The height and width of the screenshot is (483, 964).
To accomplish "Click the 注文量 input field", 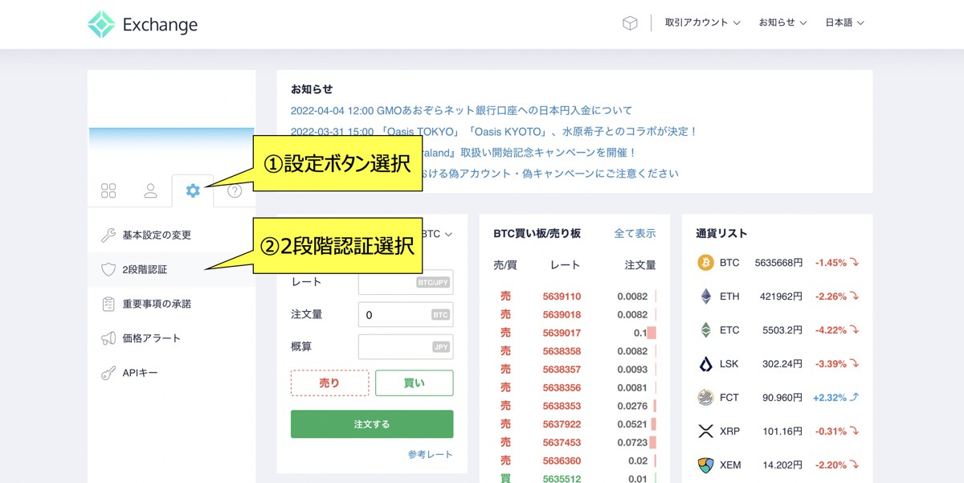I will (x=406, y=314).
